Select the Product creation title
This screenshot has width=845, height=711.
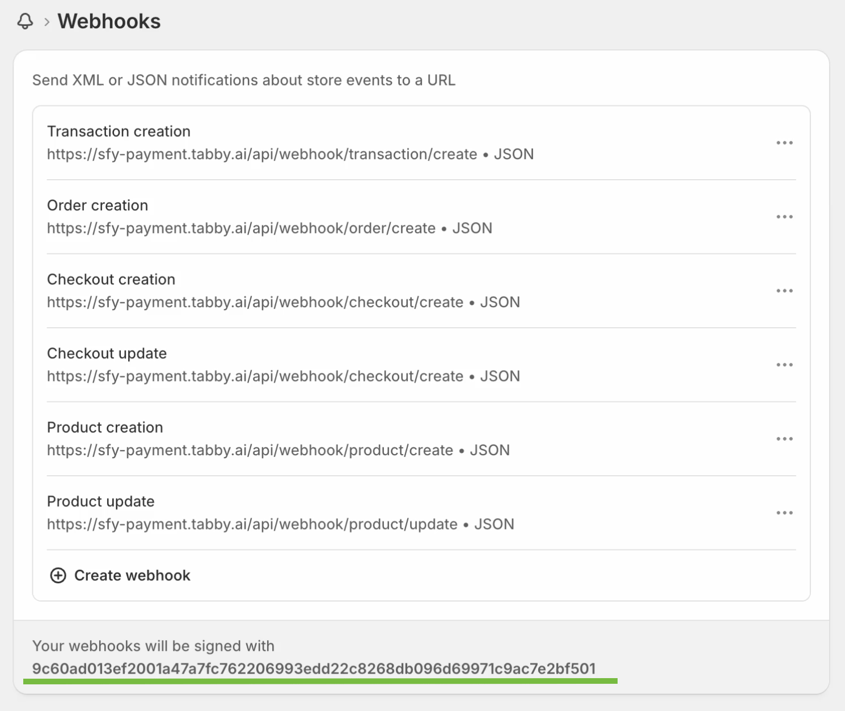105,428
